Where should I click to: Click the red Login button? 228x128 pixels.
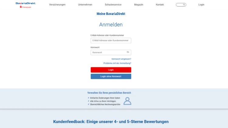click(111, 70)
